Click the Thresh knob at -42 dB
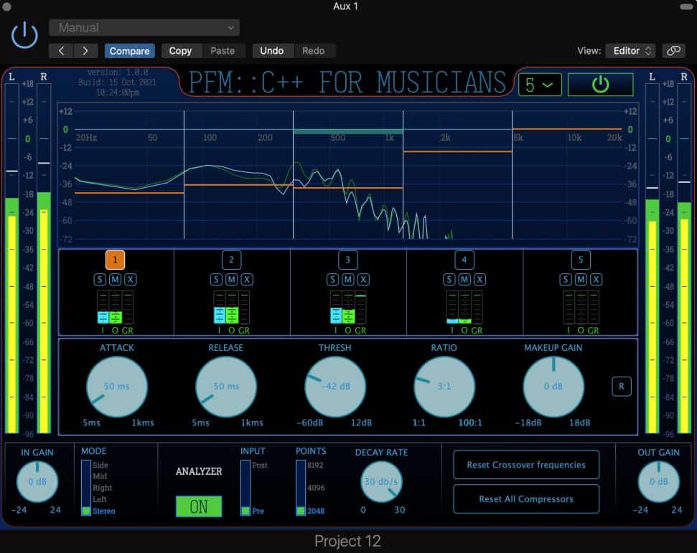The image size is (697, 553). pyautogui.click(x=335, y=387)
